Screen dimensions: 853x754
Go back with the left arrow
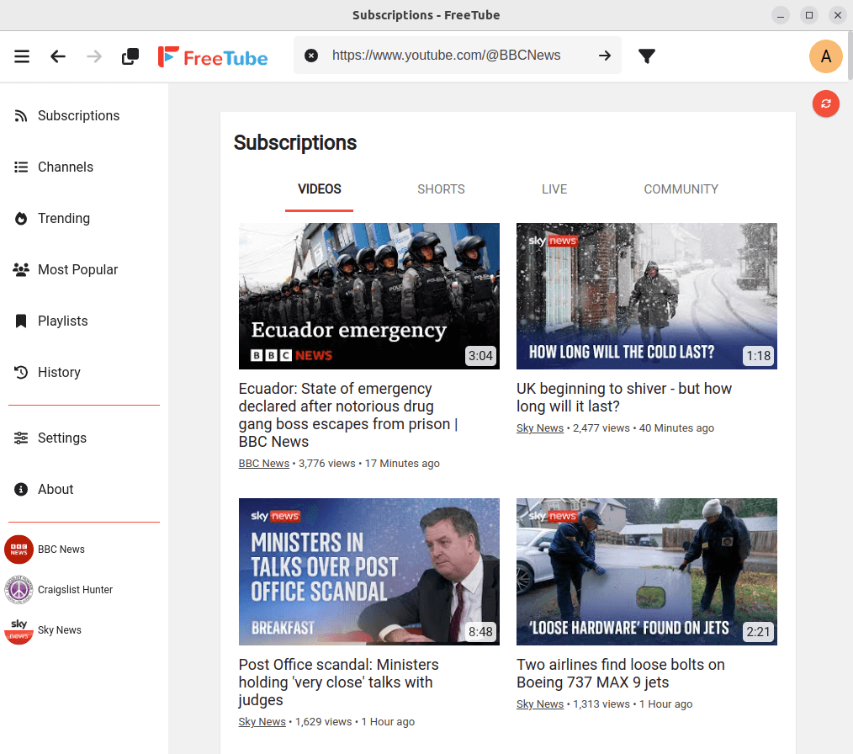point(58,56)
